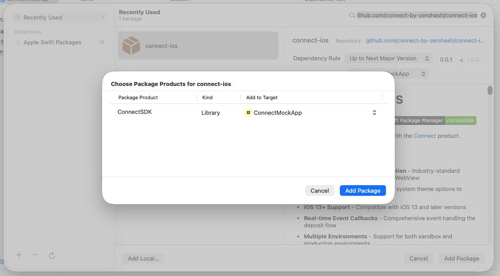Image resolution: width=500 pixels, height=276 pixels.
Task: Click the Real-time Event Callbacks bullet
Action: (x=390, y=222)
